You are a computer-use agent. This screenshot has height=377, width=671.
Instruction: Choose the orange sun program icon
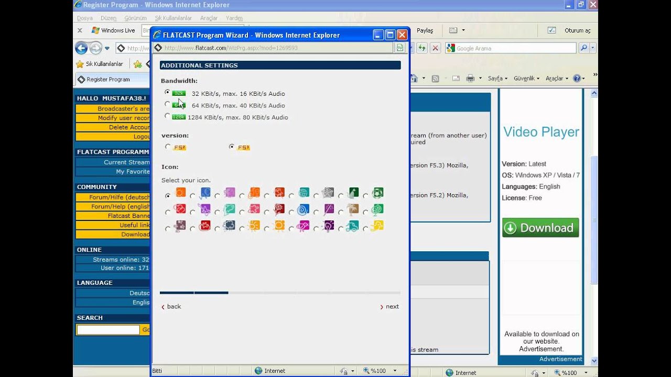tap(180, 193)
